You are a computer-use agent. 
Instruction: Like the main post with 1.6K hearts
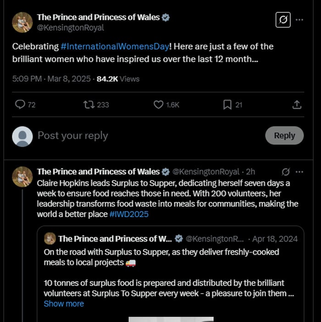(159, 105)
